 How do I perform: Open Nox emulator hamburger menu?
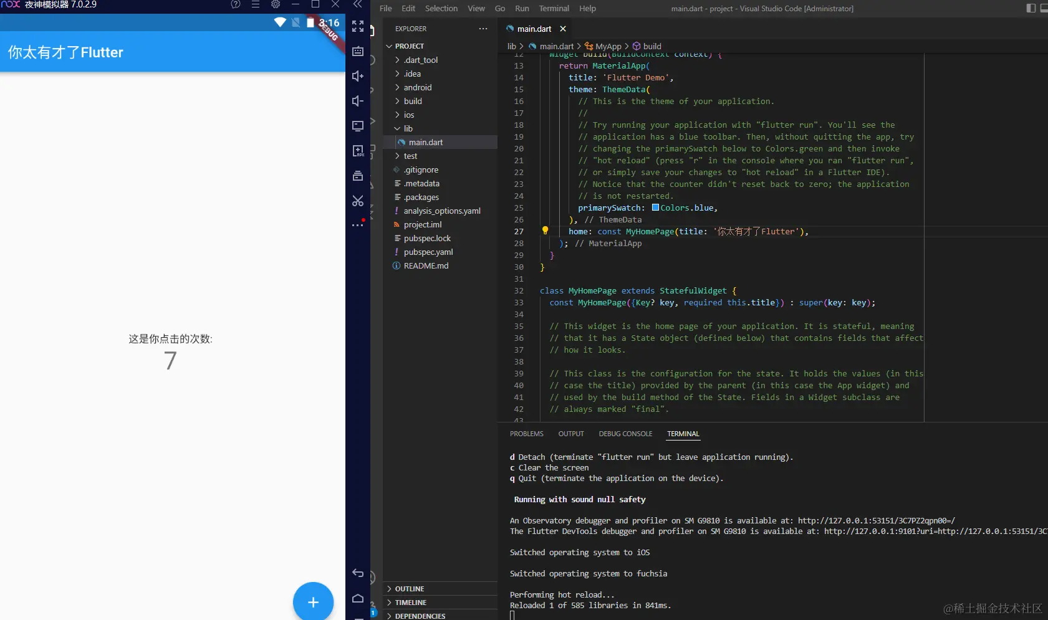pyautogui.click(x=256, y=4)
